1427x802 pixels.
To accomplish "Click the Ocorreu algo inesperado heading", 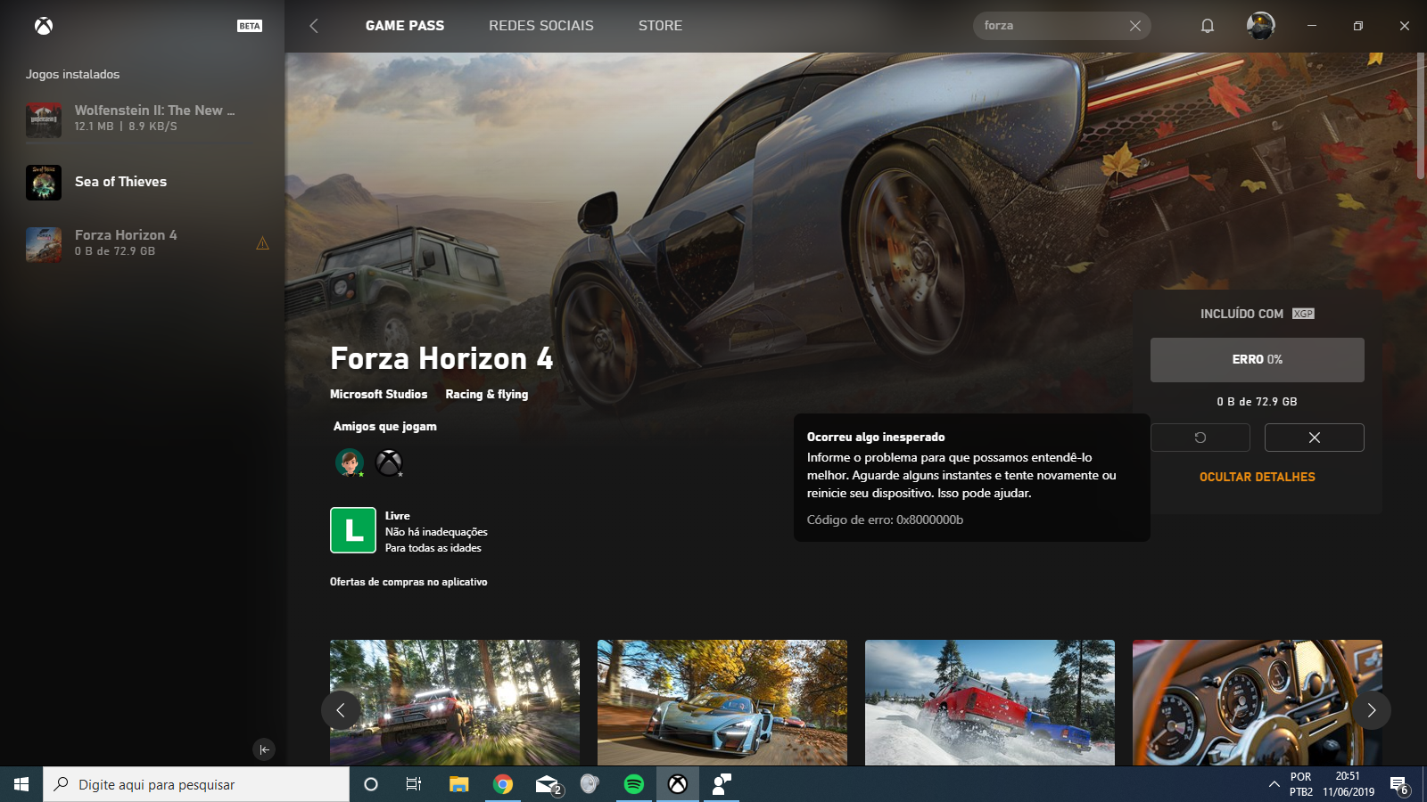I will (x=876, y=437).
